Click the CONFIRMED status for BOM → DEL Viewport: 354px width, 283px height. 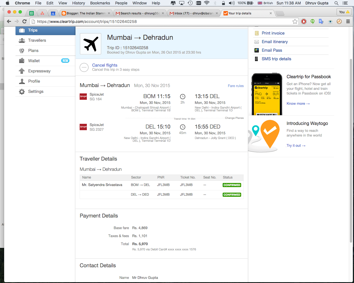coord(232,185)
